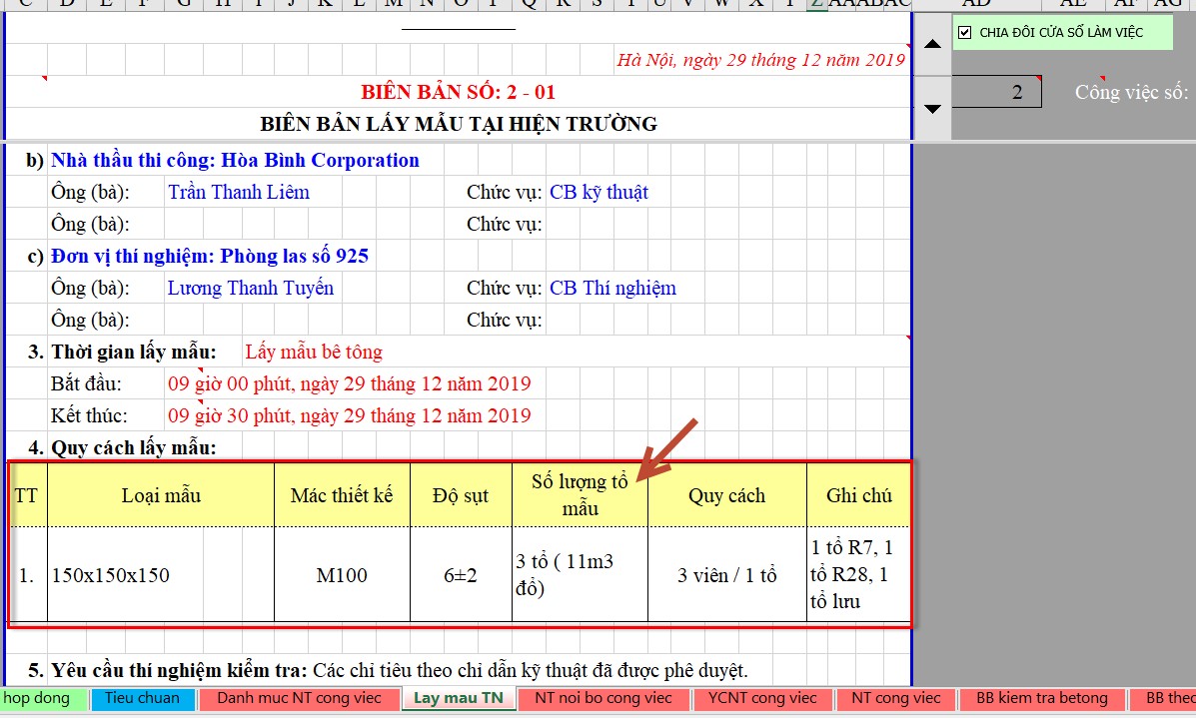
Task: Select the 150x150x150 sample type cell
Action: click(111, 575)
